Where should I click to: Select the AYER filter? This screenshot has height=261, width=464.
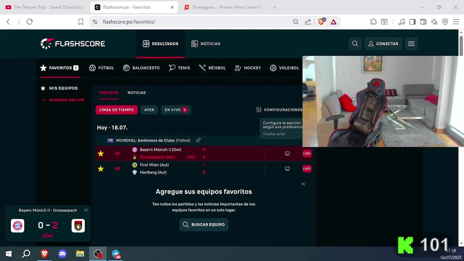[x=149, y=110]
